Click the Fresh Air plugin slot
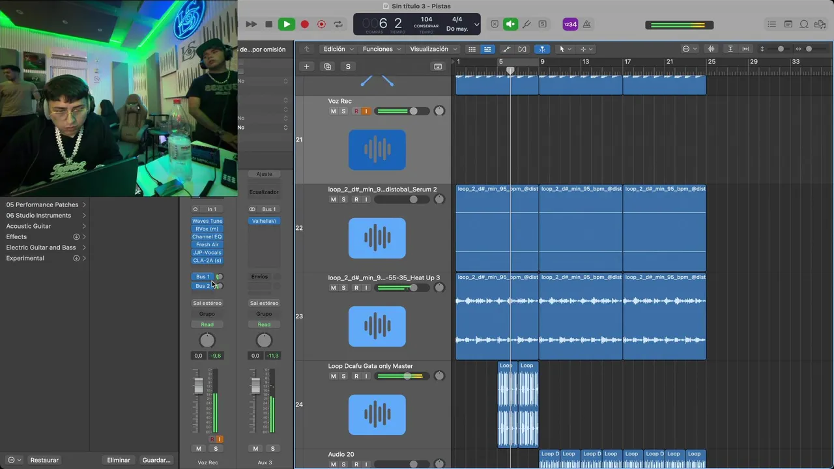 (207, 244)
